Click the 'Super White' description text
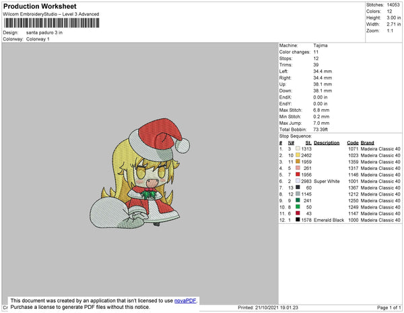Viewport: 404px width, 313px height. pos(327,181)
